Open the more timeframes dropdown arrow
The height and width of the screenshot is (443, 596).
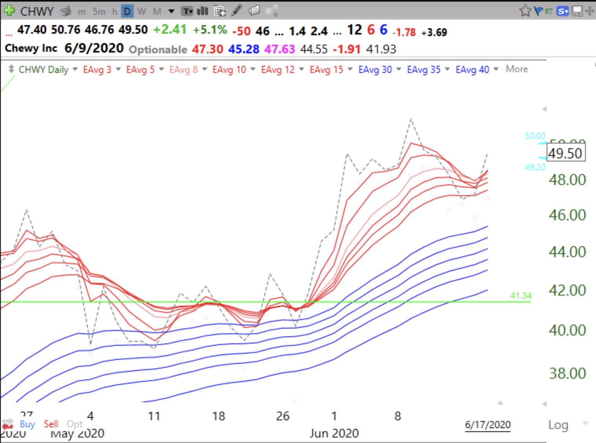[171, 11]
